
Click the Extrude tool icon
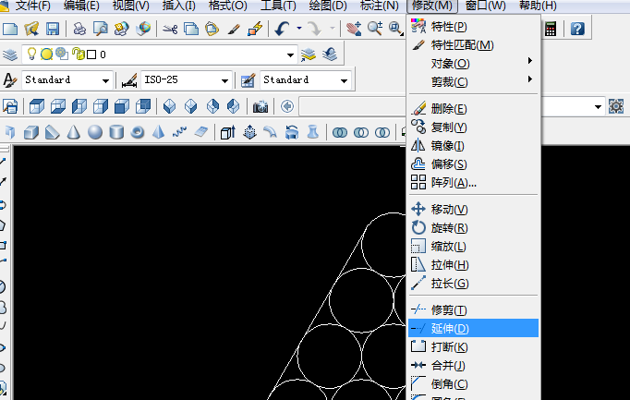click(x=228, y=132)
